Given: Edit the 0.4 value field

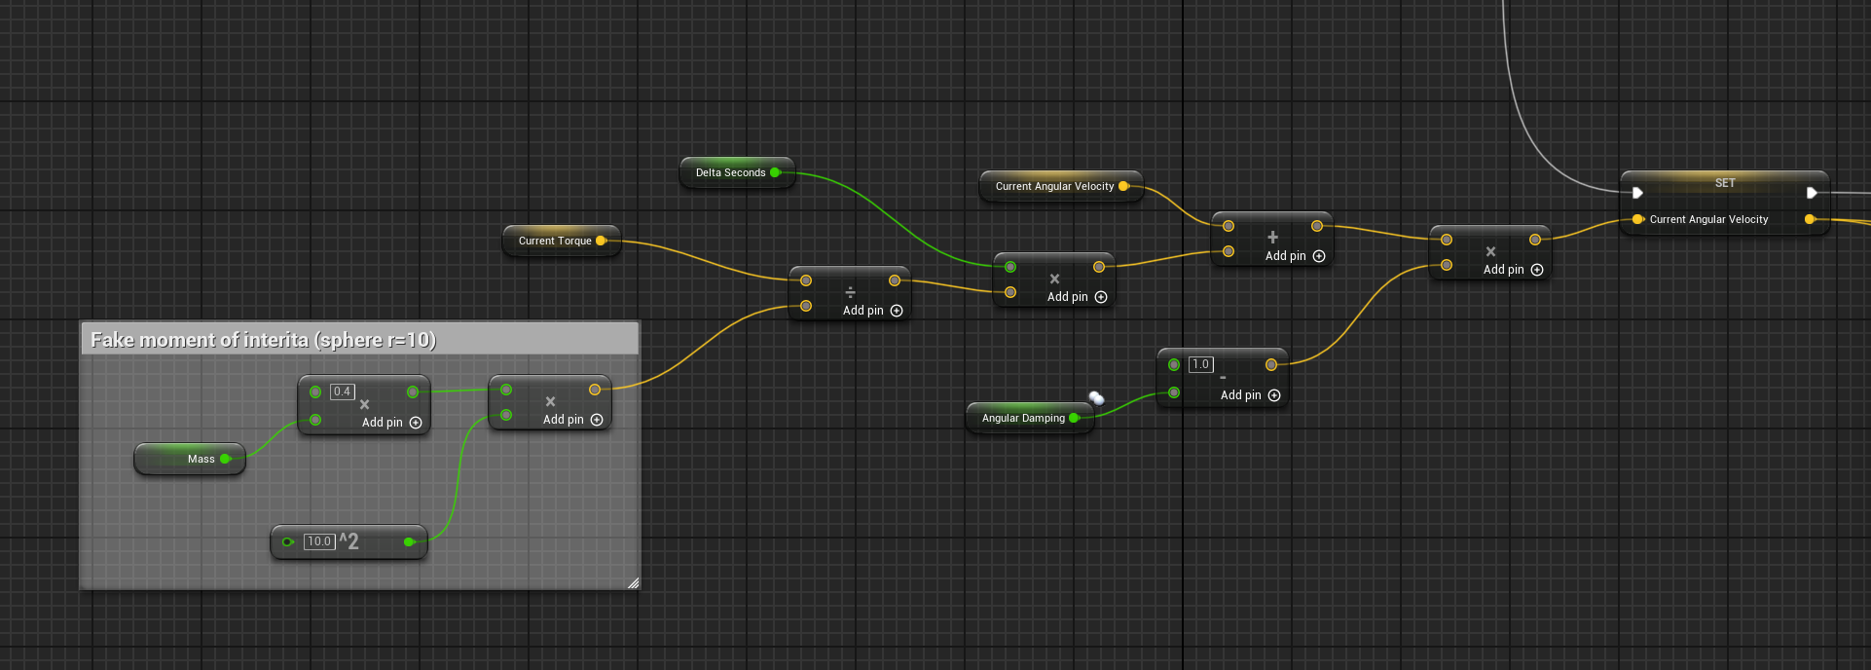Looking at the screenshot, I should click(342, 391).
